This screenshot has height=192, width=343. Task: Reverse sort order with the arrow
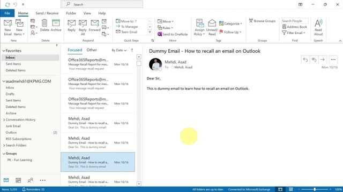(x=132, y=50)
